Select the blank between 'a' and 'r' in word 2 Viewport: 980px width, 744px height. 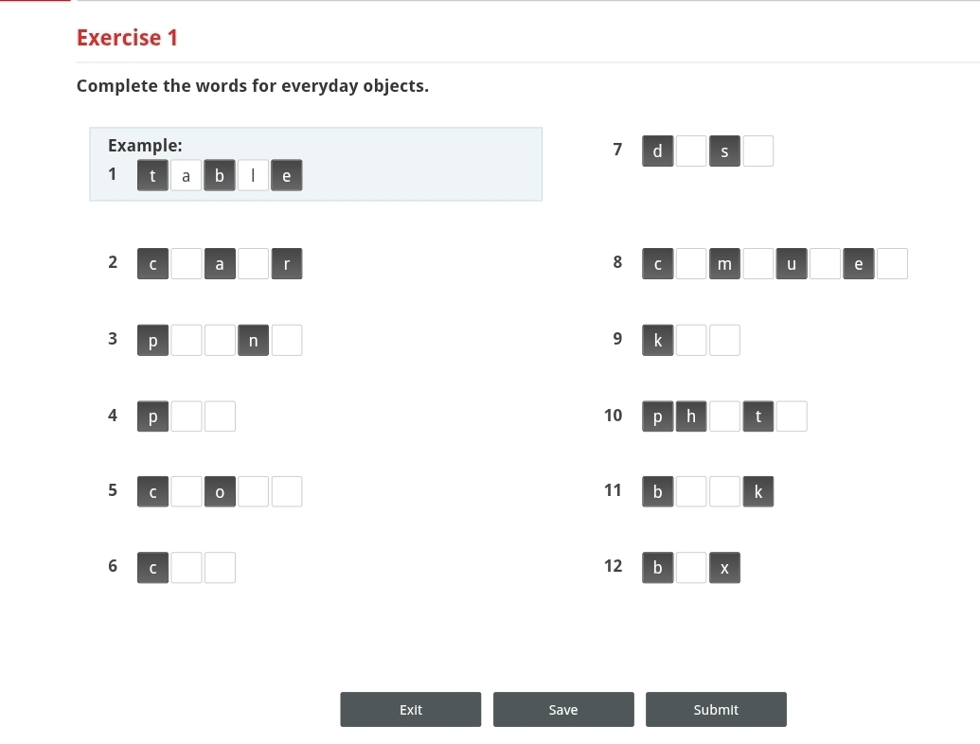coord(253,263)
